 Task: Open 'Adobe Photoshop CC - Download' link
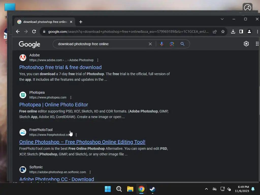pyautogui.click(x=57, y=179)
